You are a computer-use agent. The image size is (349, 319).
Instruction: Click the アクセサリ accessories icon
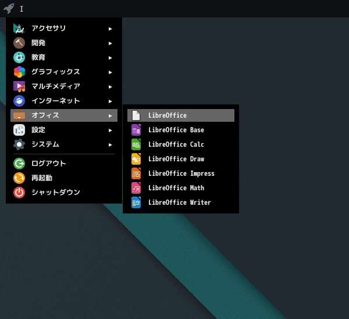[19, 28]
